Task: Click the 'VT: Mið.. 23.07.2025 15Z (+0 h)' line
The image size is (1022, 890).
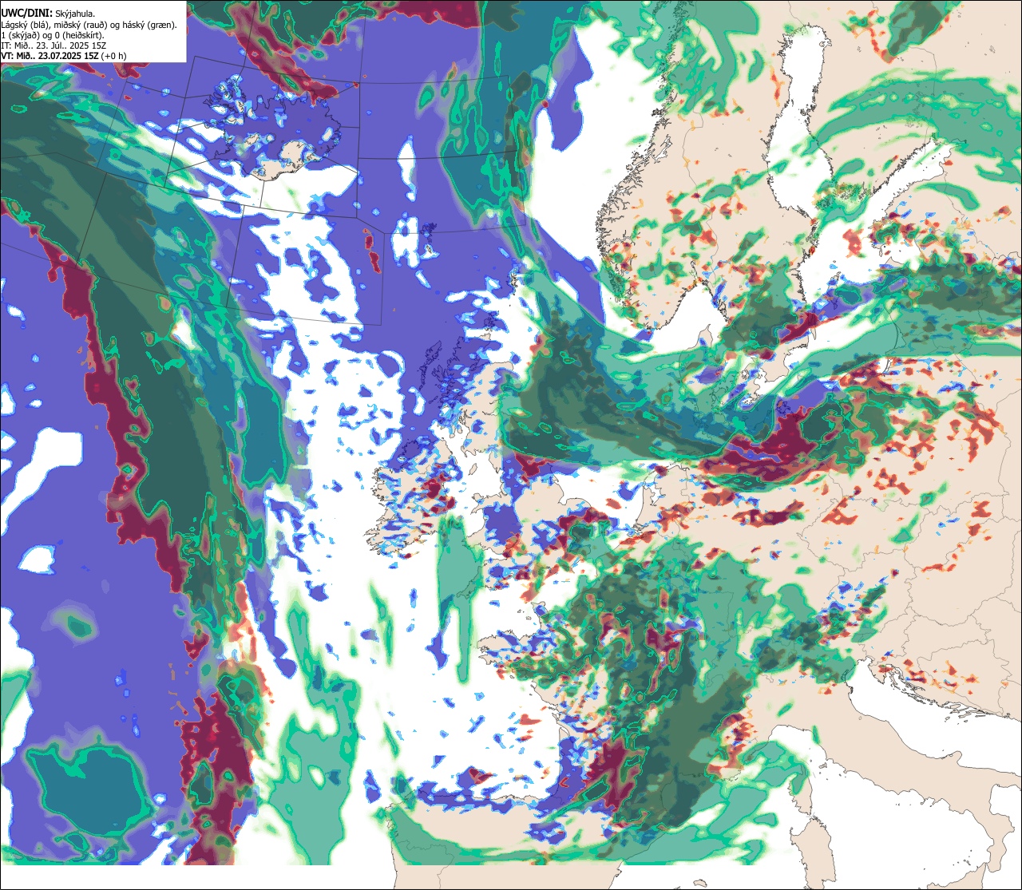Action: coord(64,56)
